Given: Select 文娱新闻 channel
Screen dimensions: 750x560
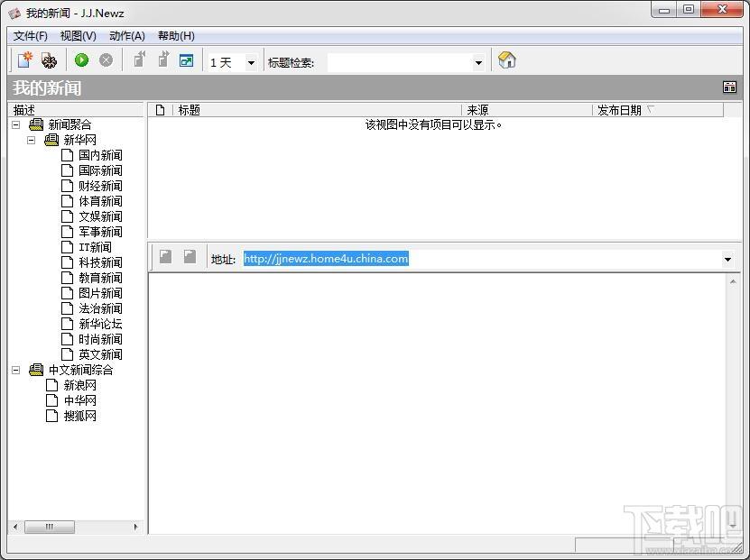Looking at the screenshot, I should point(100,216).
